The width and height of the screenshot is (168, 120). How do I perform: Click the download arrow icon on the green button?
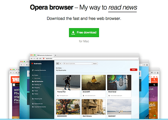(x=73, y=33)
